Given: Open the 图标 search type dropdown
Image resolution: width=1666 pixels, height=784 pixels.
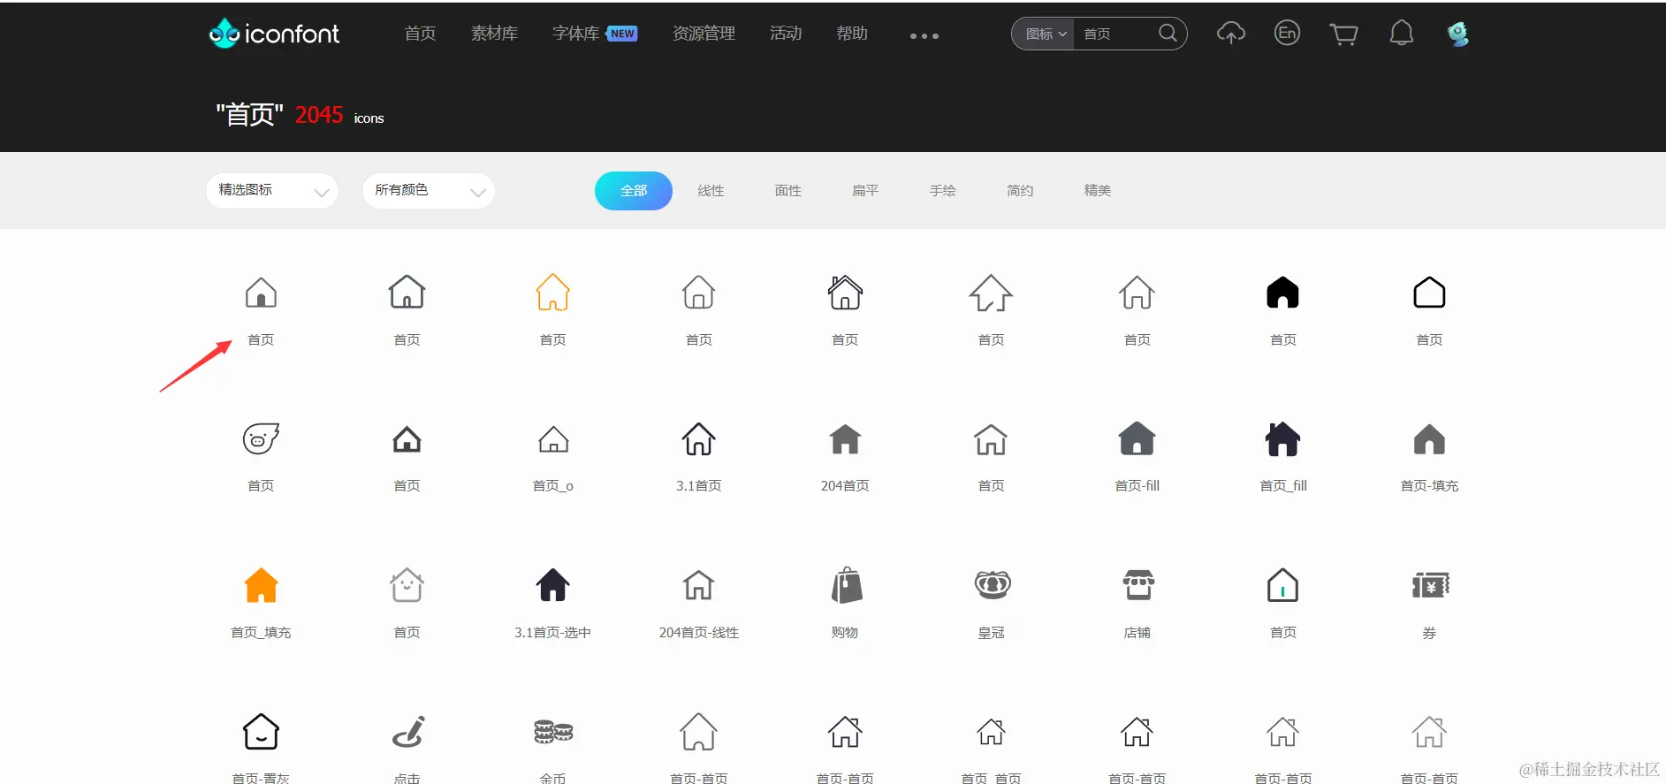Looking at the screenshot, I should [1046, 34].
